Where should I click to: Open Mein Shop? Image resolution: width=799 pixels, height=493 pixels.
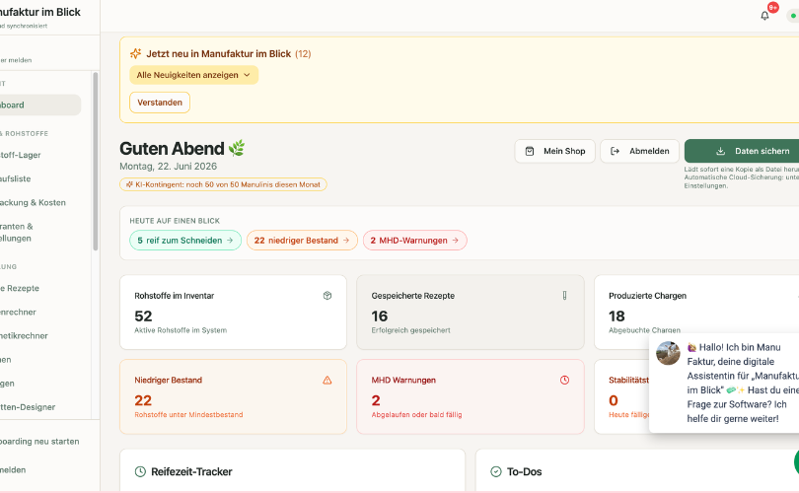[x=555, y=151]
